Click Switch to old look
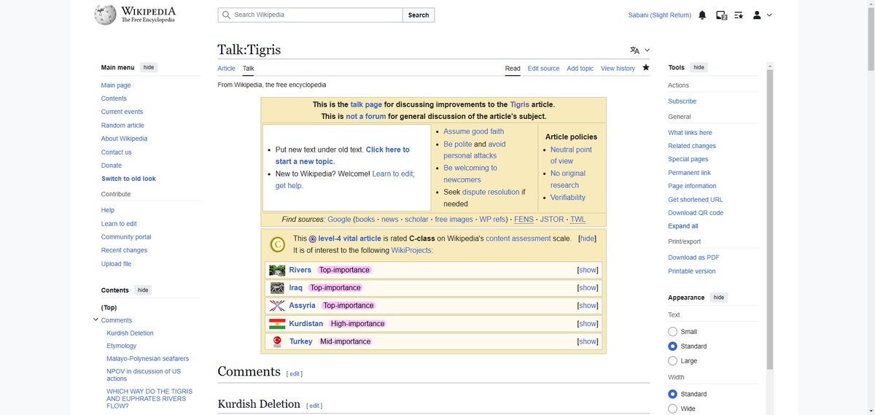Screen dimensions: 875x415 (128, 179)
